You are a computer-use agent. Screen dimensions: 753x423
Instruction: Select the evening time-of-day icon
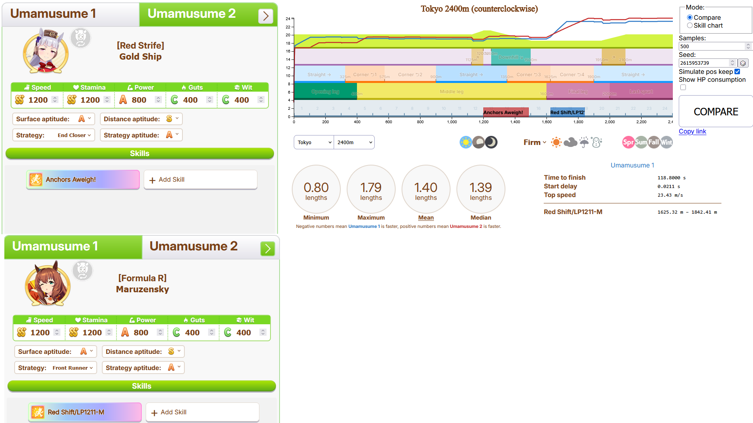click(x=479, y=142)
